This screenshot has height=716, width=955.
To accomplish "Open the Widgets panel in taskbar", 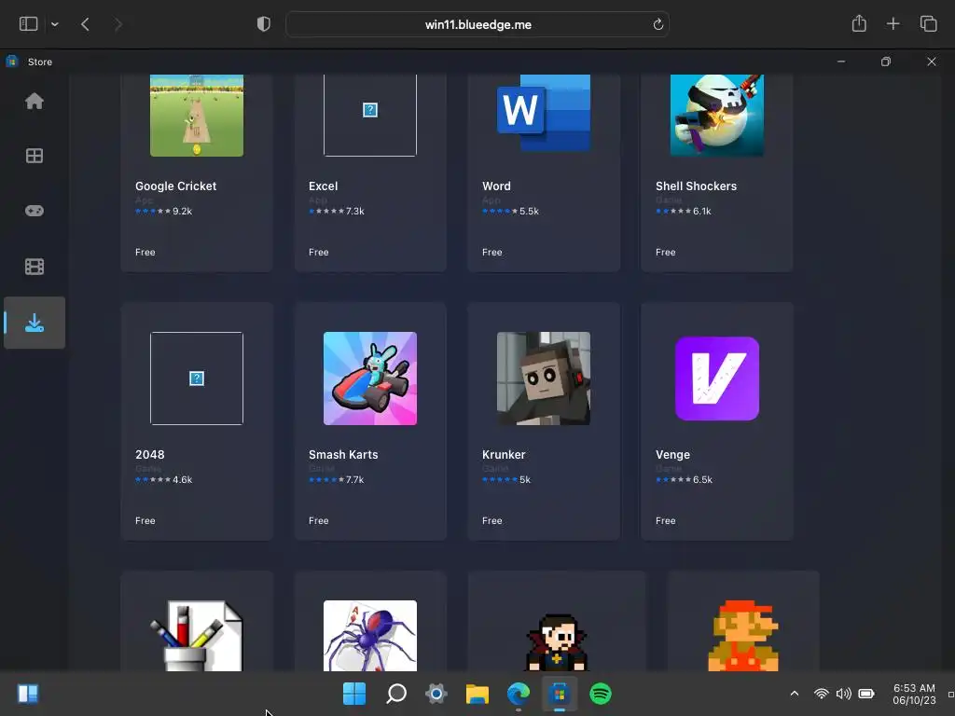I will [x=28, y=694].
